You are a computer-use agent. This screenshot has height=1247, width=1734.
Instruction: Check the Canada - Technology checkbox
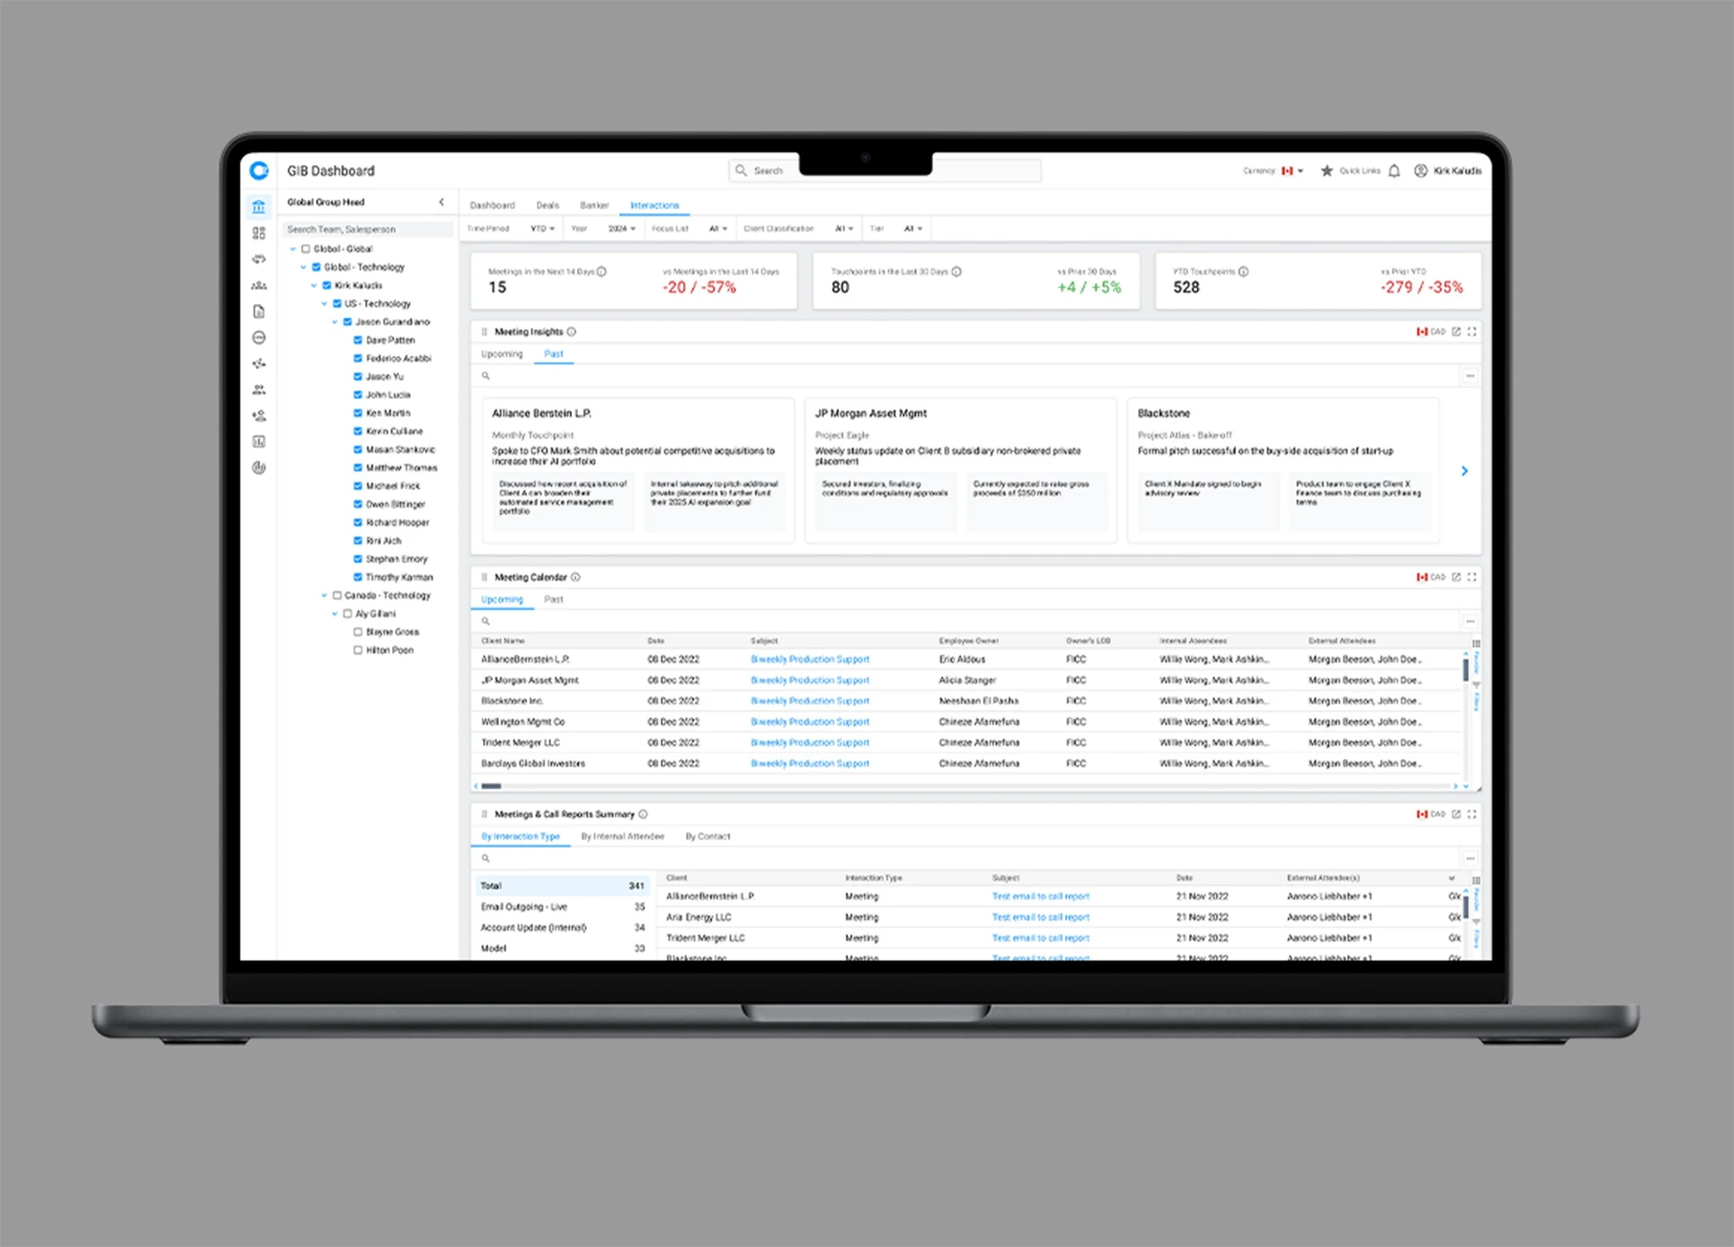(336, 595)
